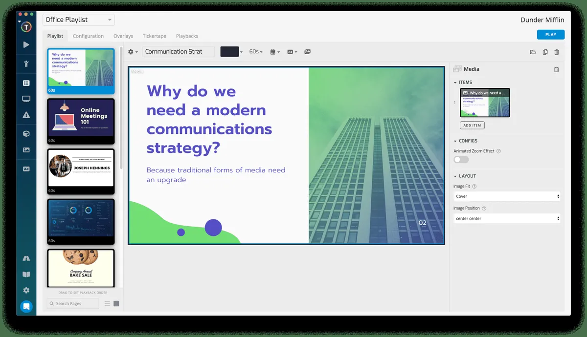
Task: Open the chat support bubble icon
Action: point(26,307)
